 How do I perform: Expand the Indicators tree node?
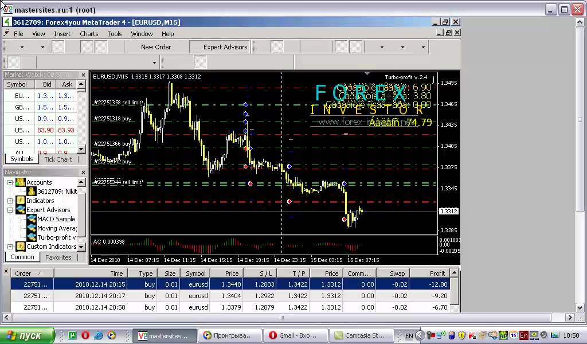click(10, 201)
